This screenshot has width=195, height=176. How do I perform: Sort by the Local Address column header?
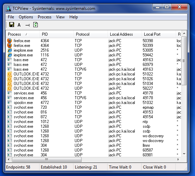tap(125, 34)
